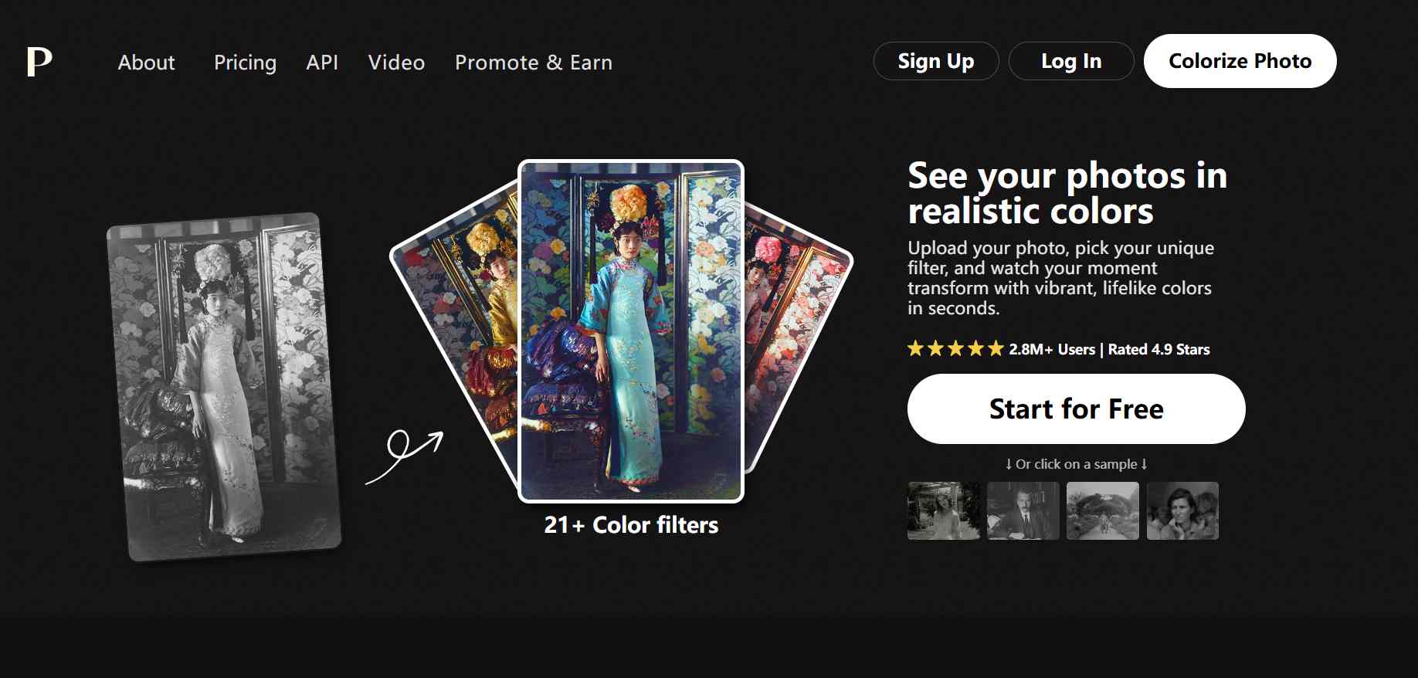Image resolution: width=1418 pixels, height=678 pixels.
Task: Select sample photo of man in suit
Action: coord(1023,510)
